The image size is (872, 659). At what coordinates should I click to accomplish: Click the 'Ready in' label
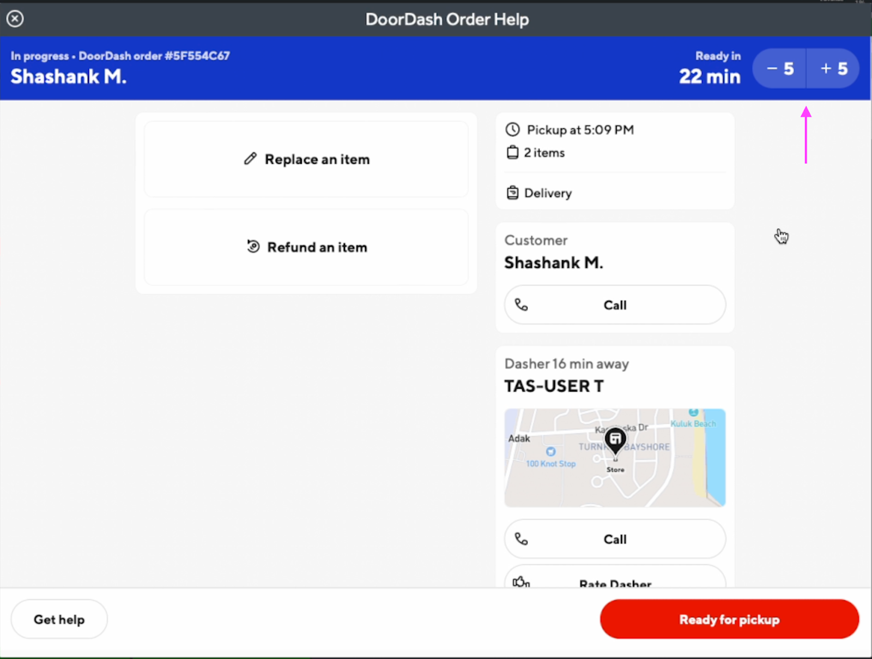(718, 56)
